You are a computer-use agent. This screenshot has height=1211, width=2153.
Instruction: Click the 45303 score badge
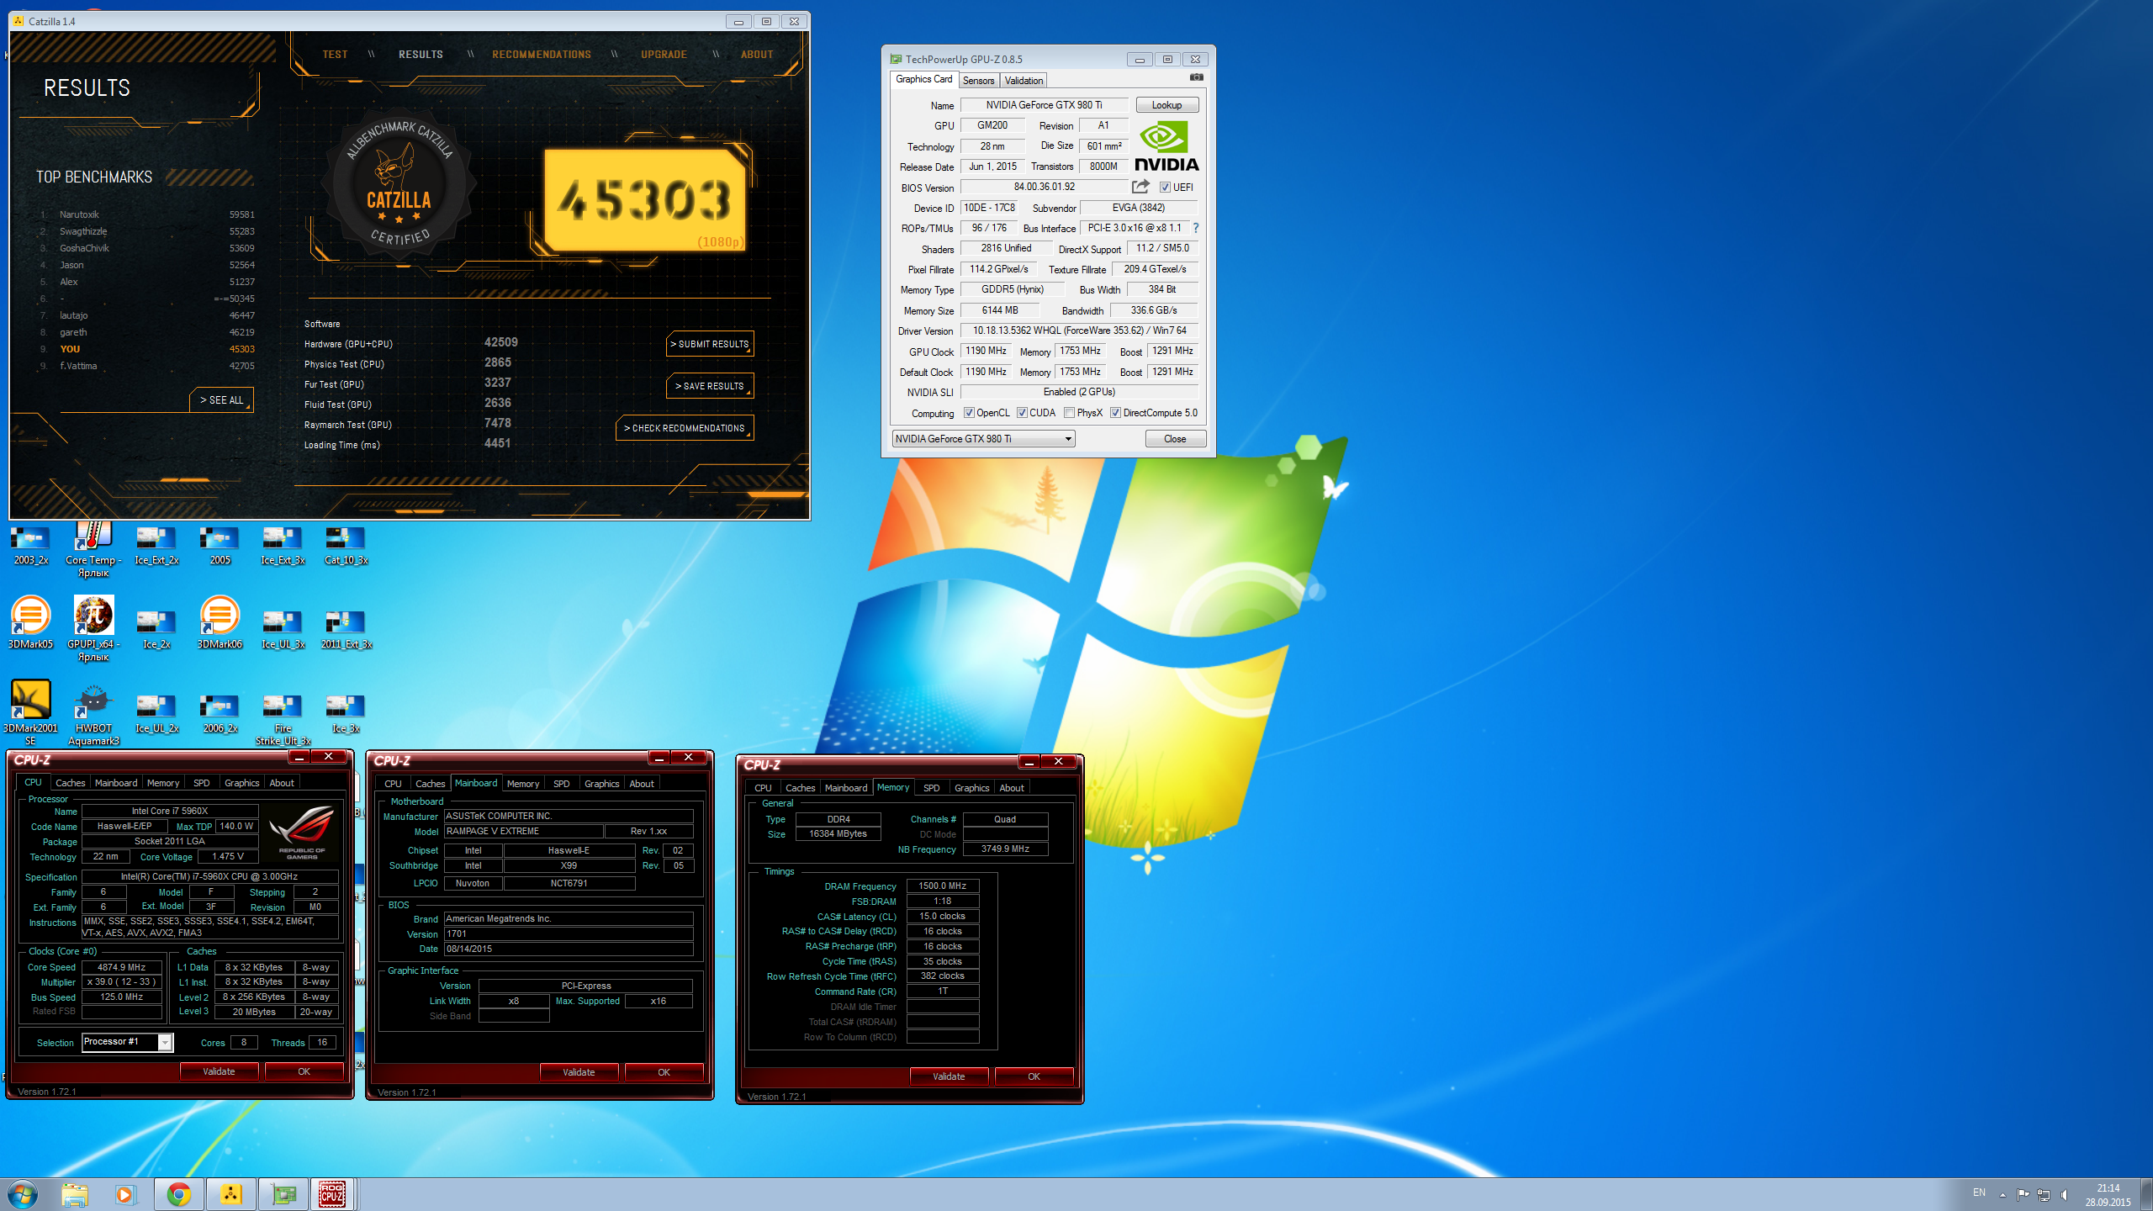(x=644, y=200)
